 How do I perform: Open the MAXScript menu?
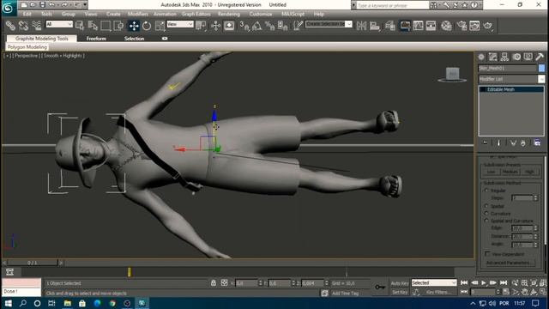[x=293, y=14]
